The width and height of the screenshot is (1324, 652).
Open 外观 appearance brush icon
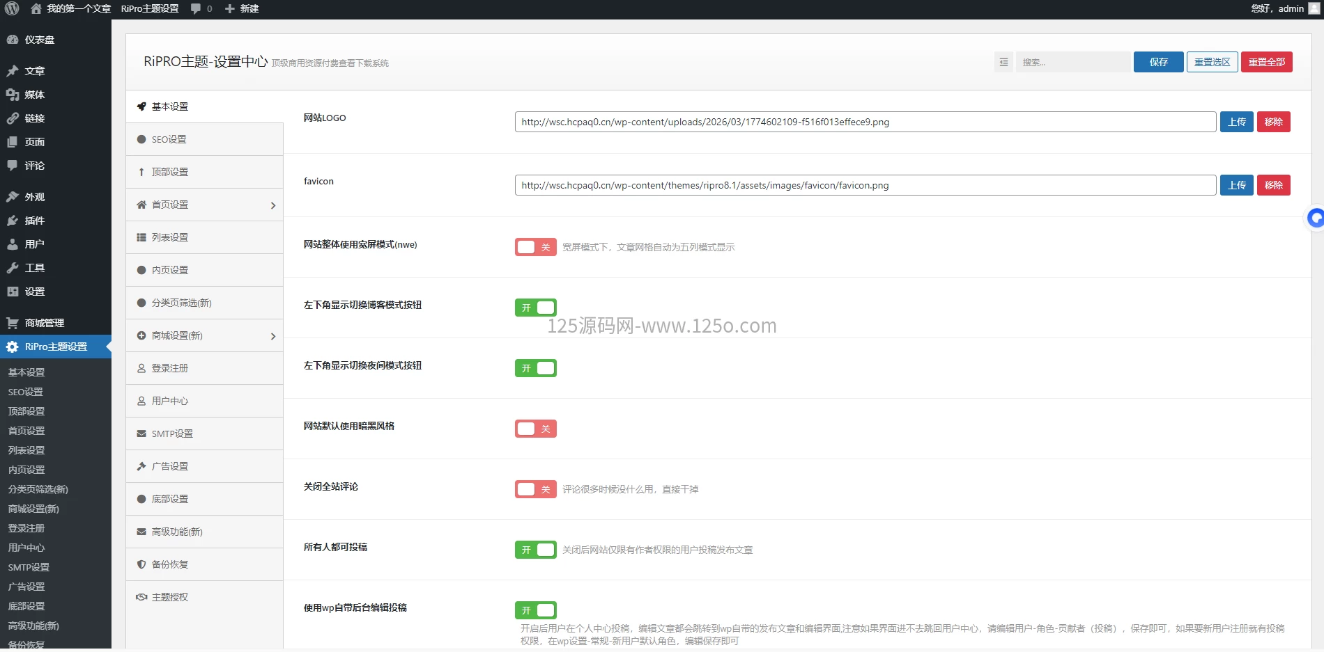(x=13, y=197)
